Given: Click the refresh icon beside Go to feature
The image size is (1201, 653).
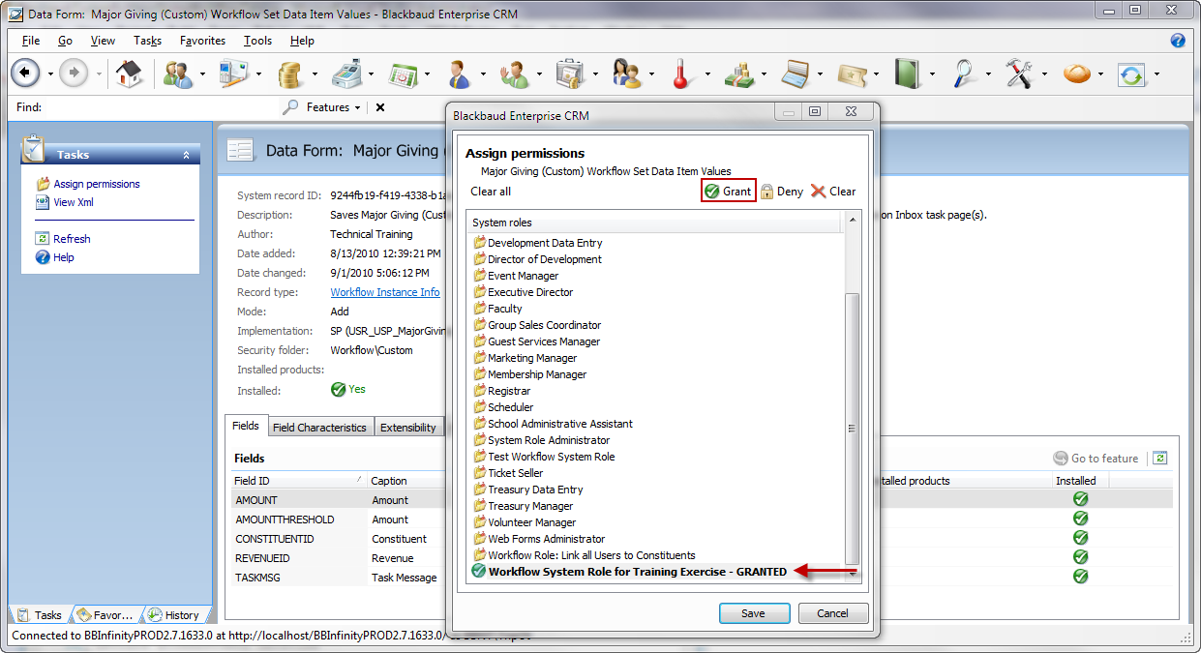Looking at the screenshot, I should [1160, 459].
